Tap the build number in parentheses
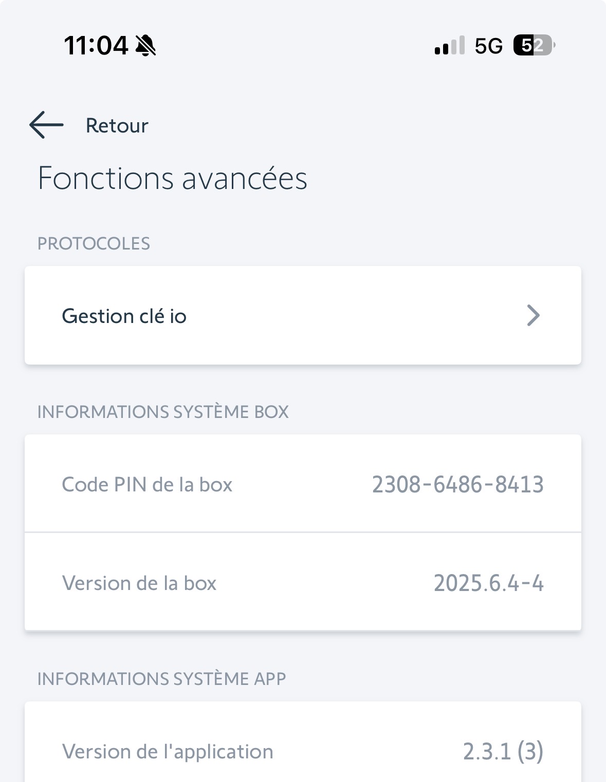 pos(530,752)
